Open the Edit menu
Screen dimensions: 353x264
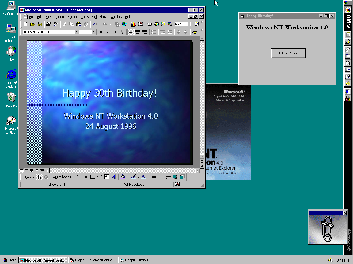(x=40, y=17)
